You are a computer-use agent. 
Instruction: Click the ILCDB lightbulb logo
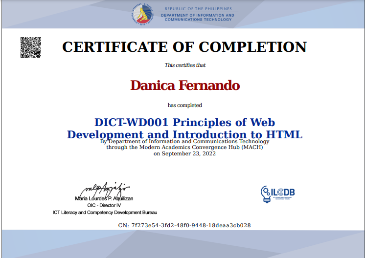coord(278,194)
